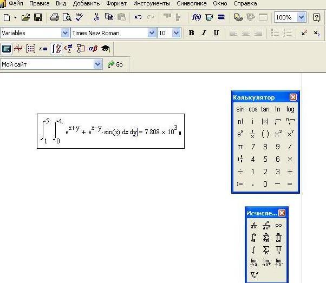Image resolution: width=326 pixels, height=283 pixels.
Task: Insert definite integral from Calculus palette
Action: click(253, 238)
